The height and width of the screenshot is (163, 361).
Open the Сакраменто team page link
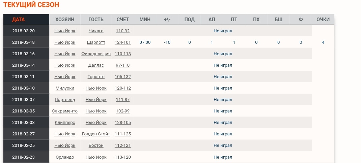pos(65,111)
